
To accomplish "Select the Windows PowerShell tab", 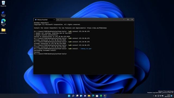I will point(45,20).
